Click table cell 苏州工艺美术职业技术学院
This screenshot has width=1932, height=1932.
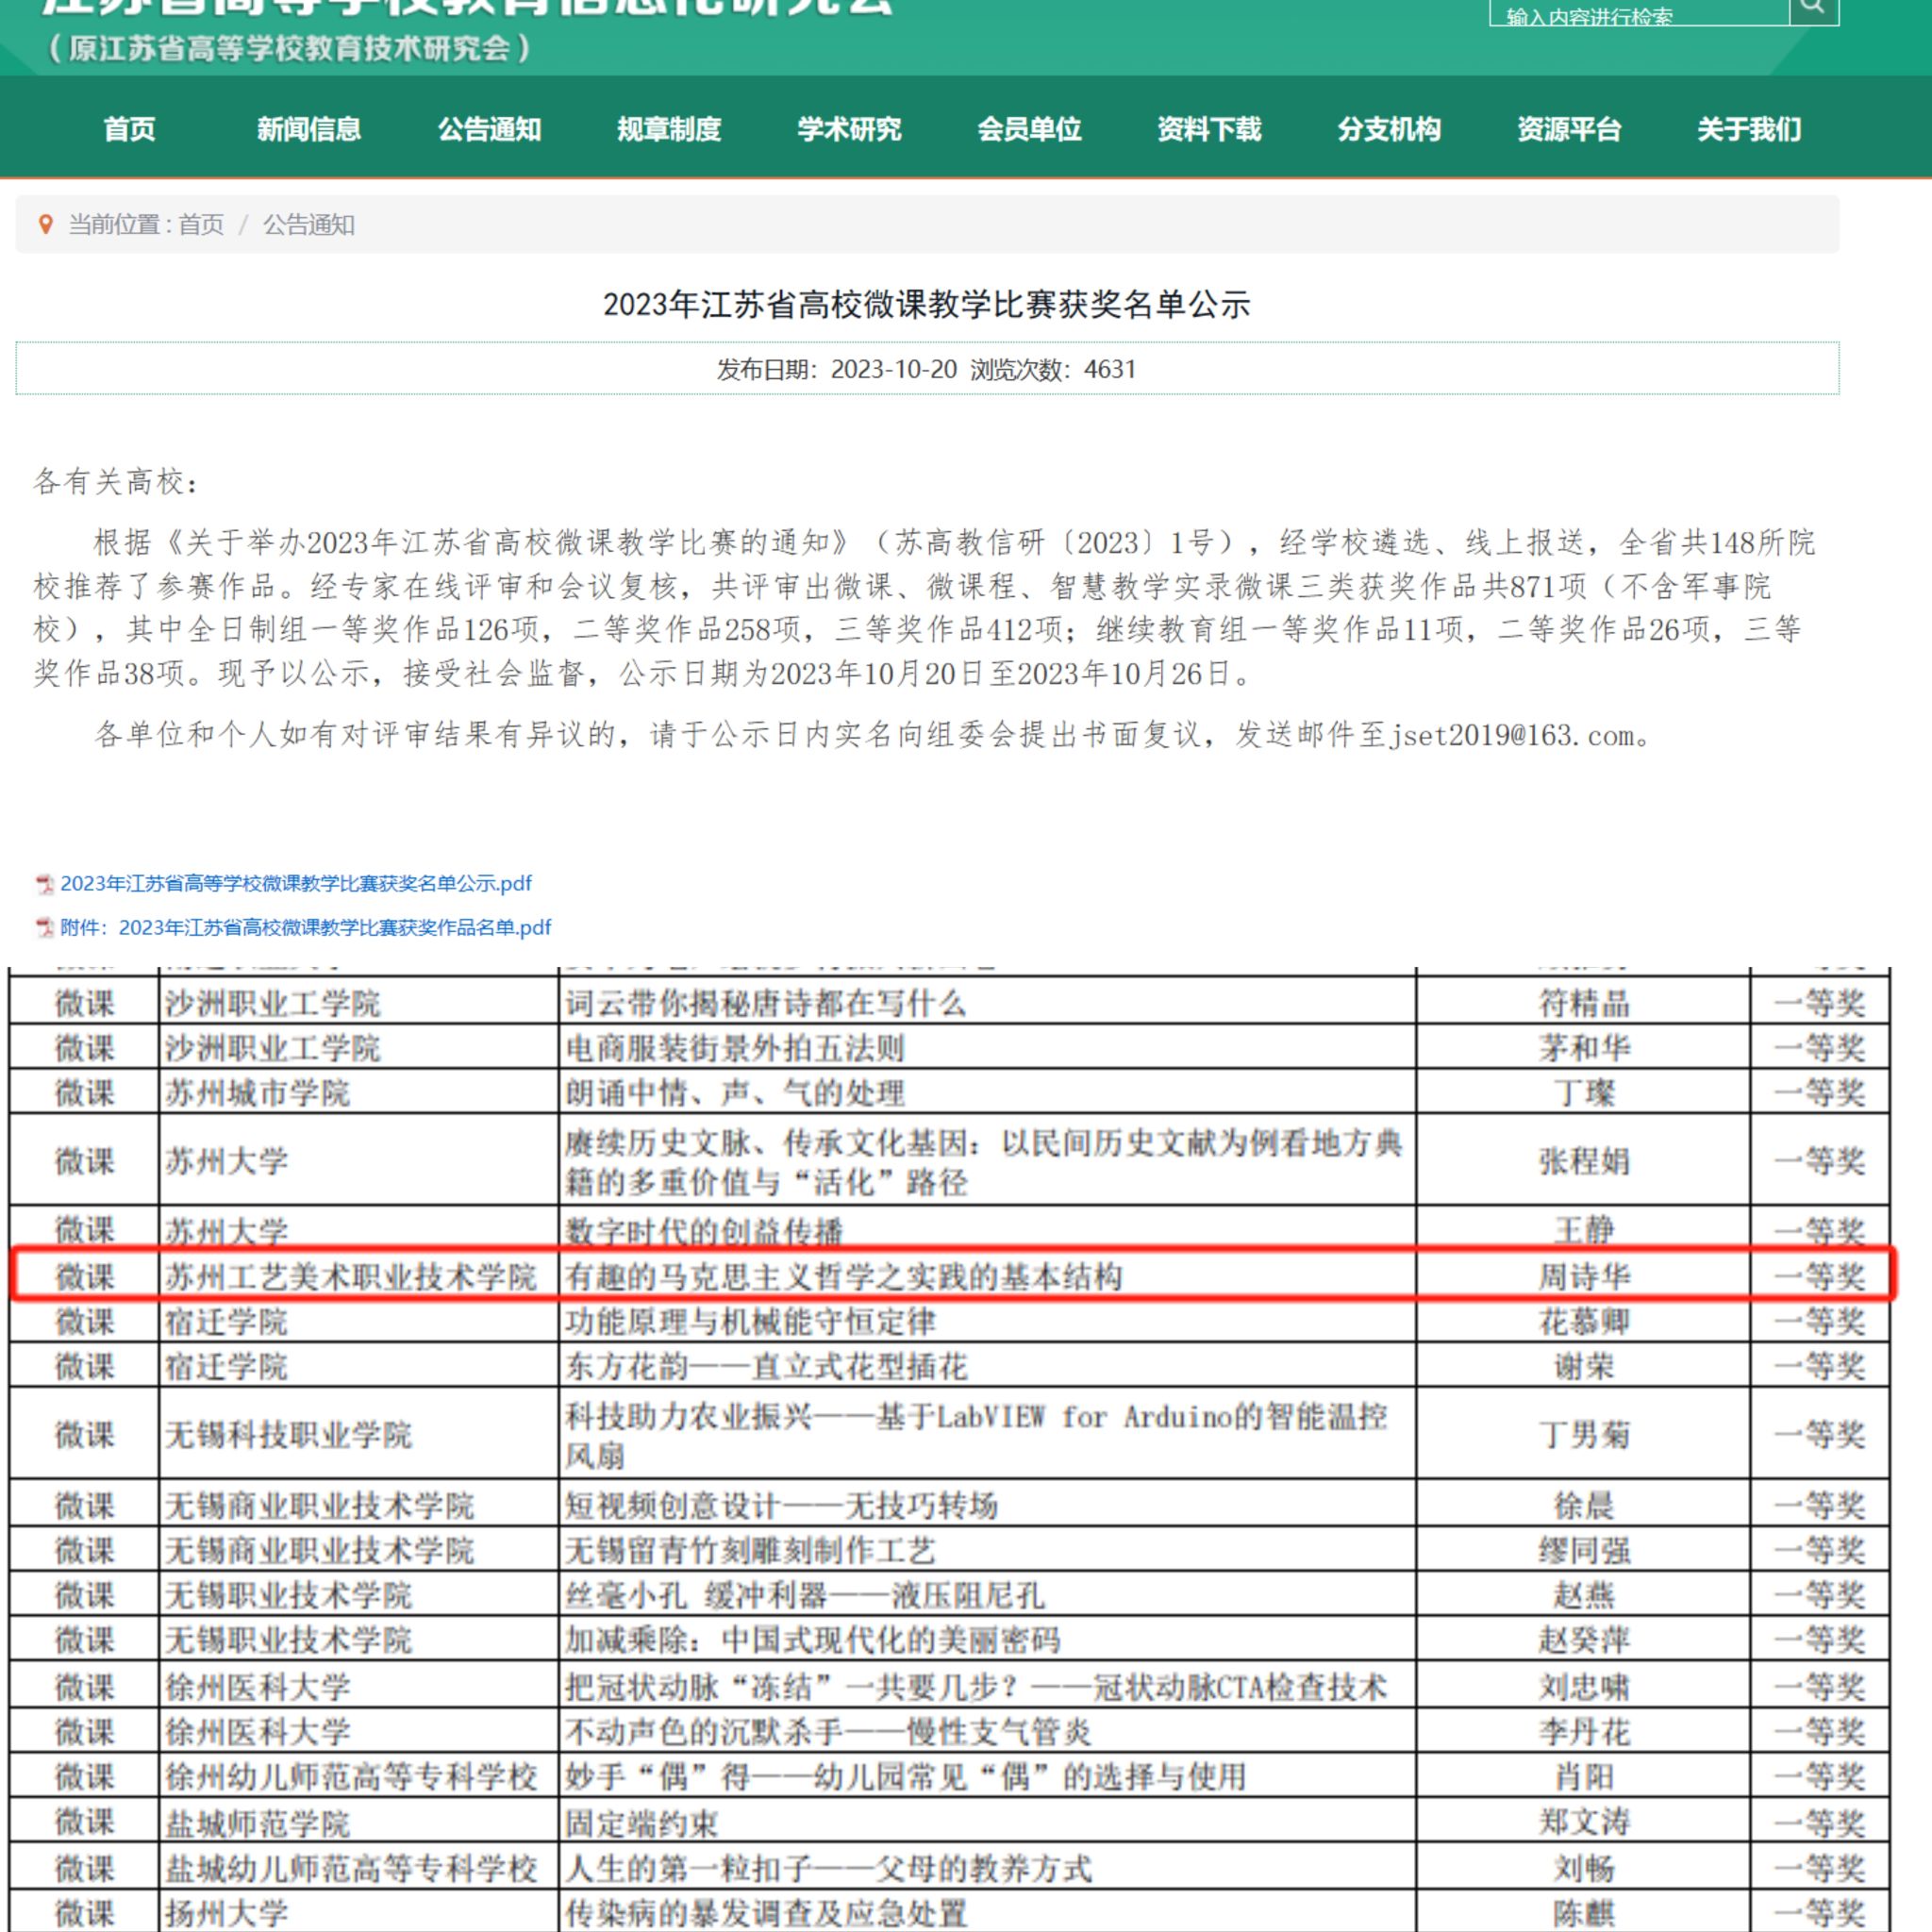(x=358, y=1277)
